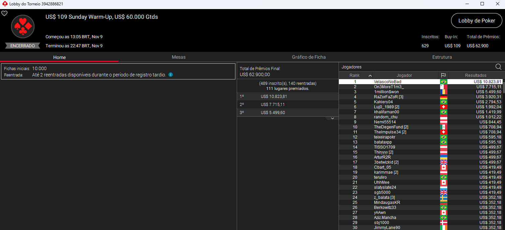Select the 1º prize row showing US$ 10.823,81
The height and width of the screenshot is (230, 505).
pos(287,96)
